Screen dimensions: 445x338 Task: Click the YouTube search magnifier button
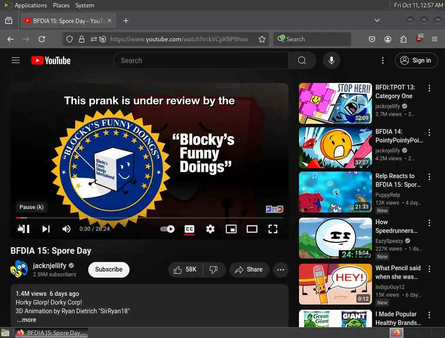tap(302, 60)
